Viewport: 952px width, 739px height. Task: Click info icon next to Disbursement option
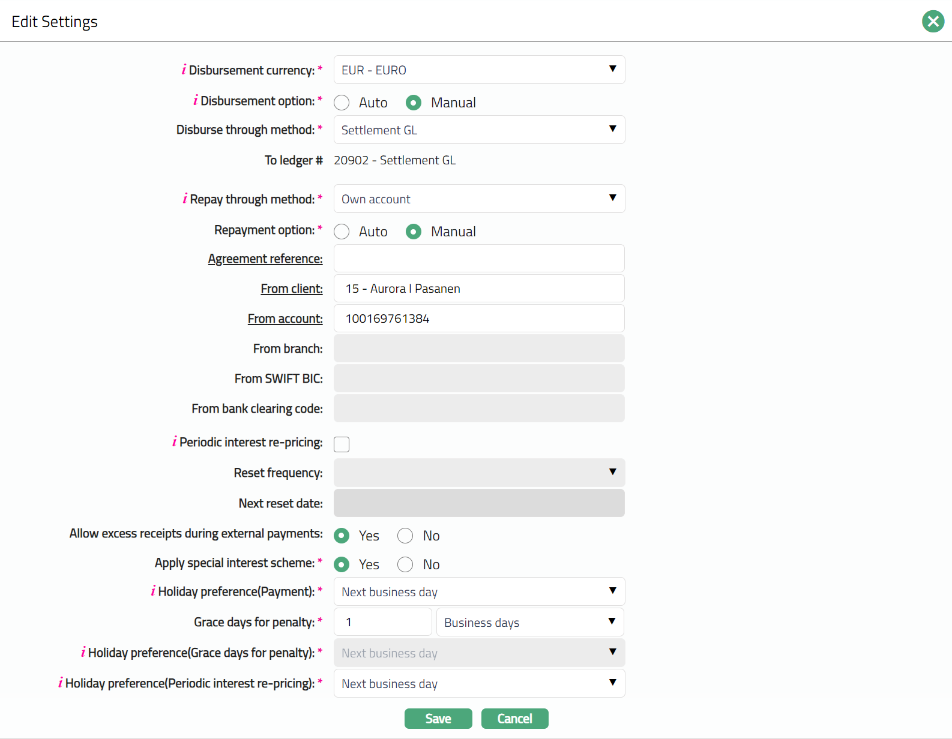click(195, 101)
